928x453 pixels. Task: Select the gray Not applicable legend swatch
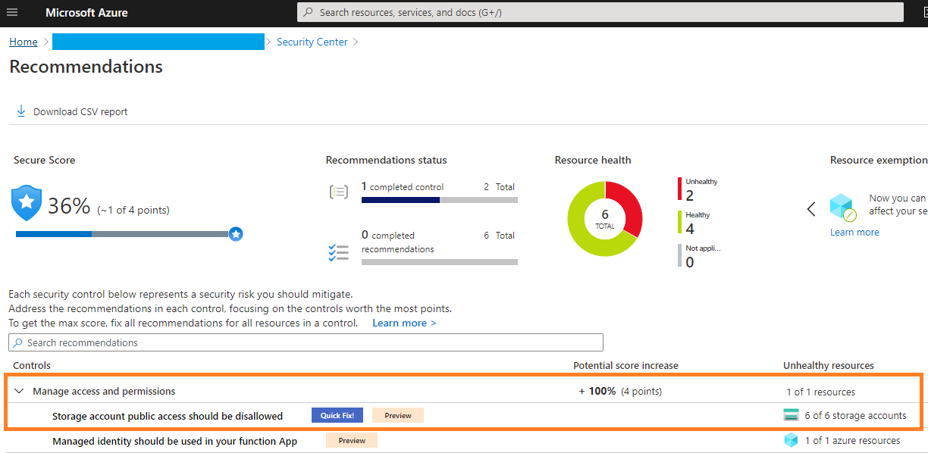[x=680, y=255]
